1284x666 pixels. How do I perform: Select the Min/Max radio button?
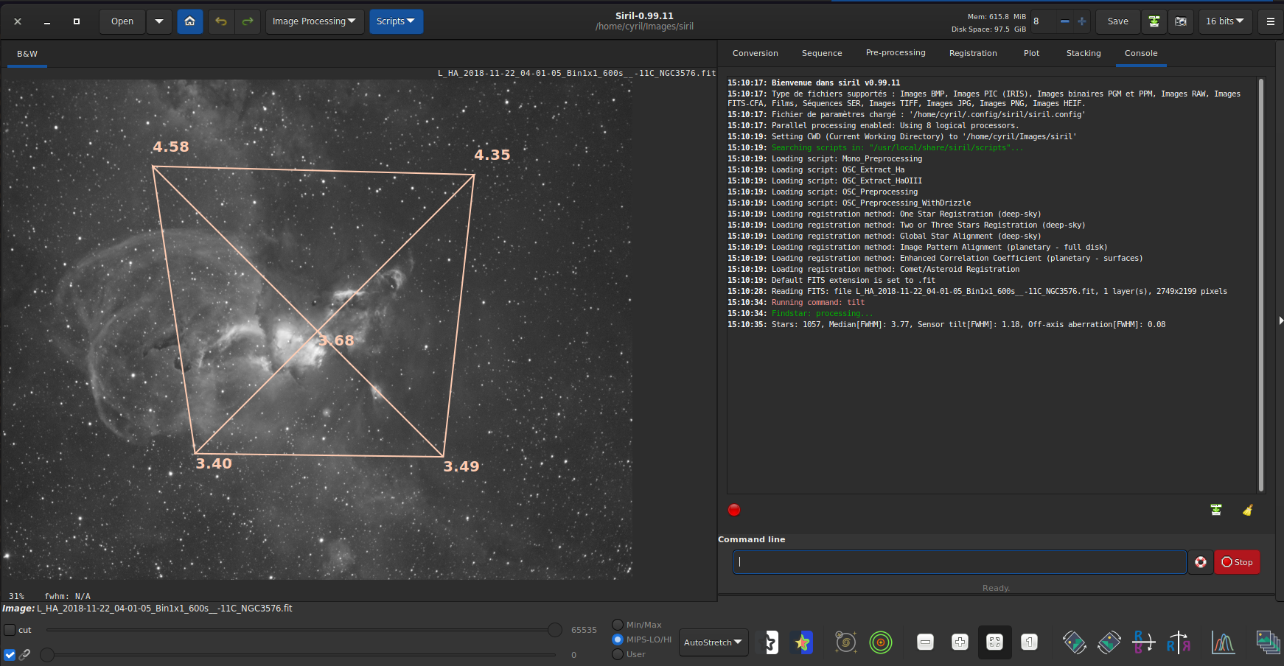point(618,625)
